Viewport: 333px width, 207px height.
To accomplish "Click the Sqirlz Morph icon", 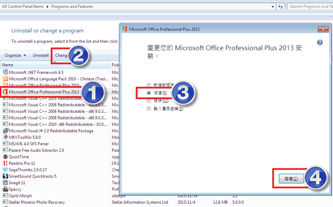I will 5,195.
